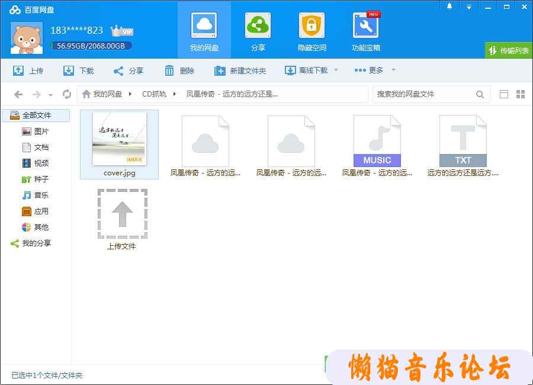The height and width of the screenshot is (385, 533).
Task: Click the bear avatar picture
Action: click(x=27, y=38)
